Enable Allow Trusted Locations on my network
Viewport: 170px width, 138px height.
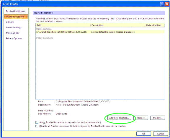tap(37, 122)
